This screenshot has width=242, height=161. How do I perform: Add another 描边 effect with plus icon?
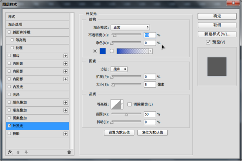66,55
